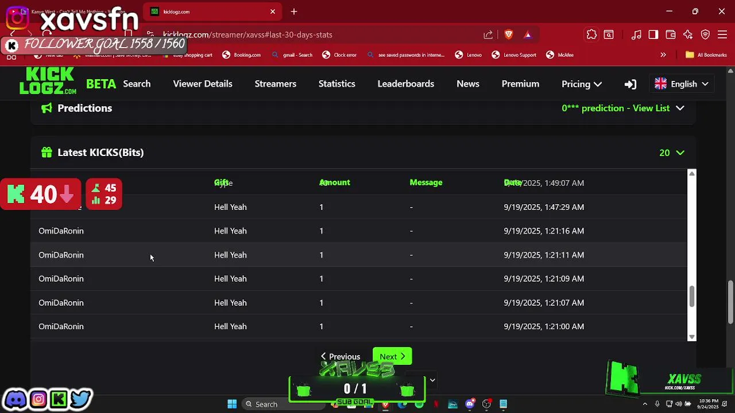Open Netflix from the taskbar

436,404
